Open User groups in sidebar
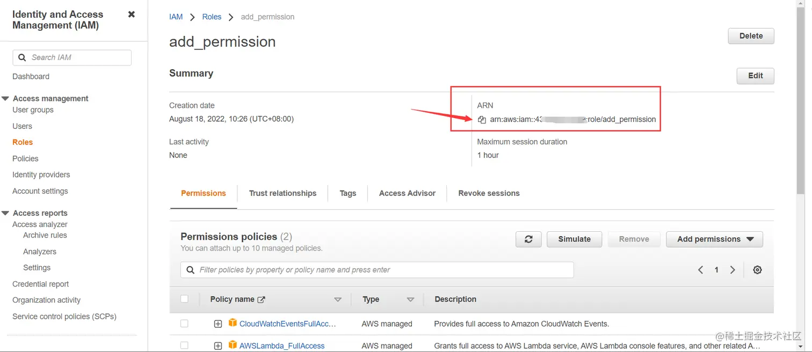812x352 pixels. pos(33,109)
